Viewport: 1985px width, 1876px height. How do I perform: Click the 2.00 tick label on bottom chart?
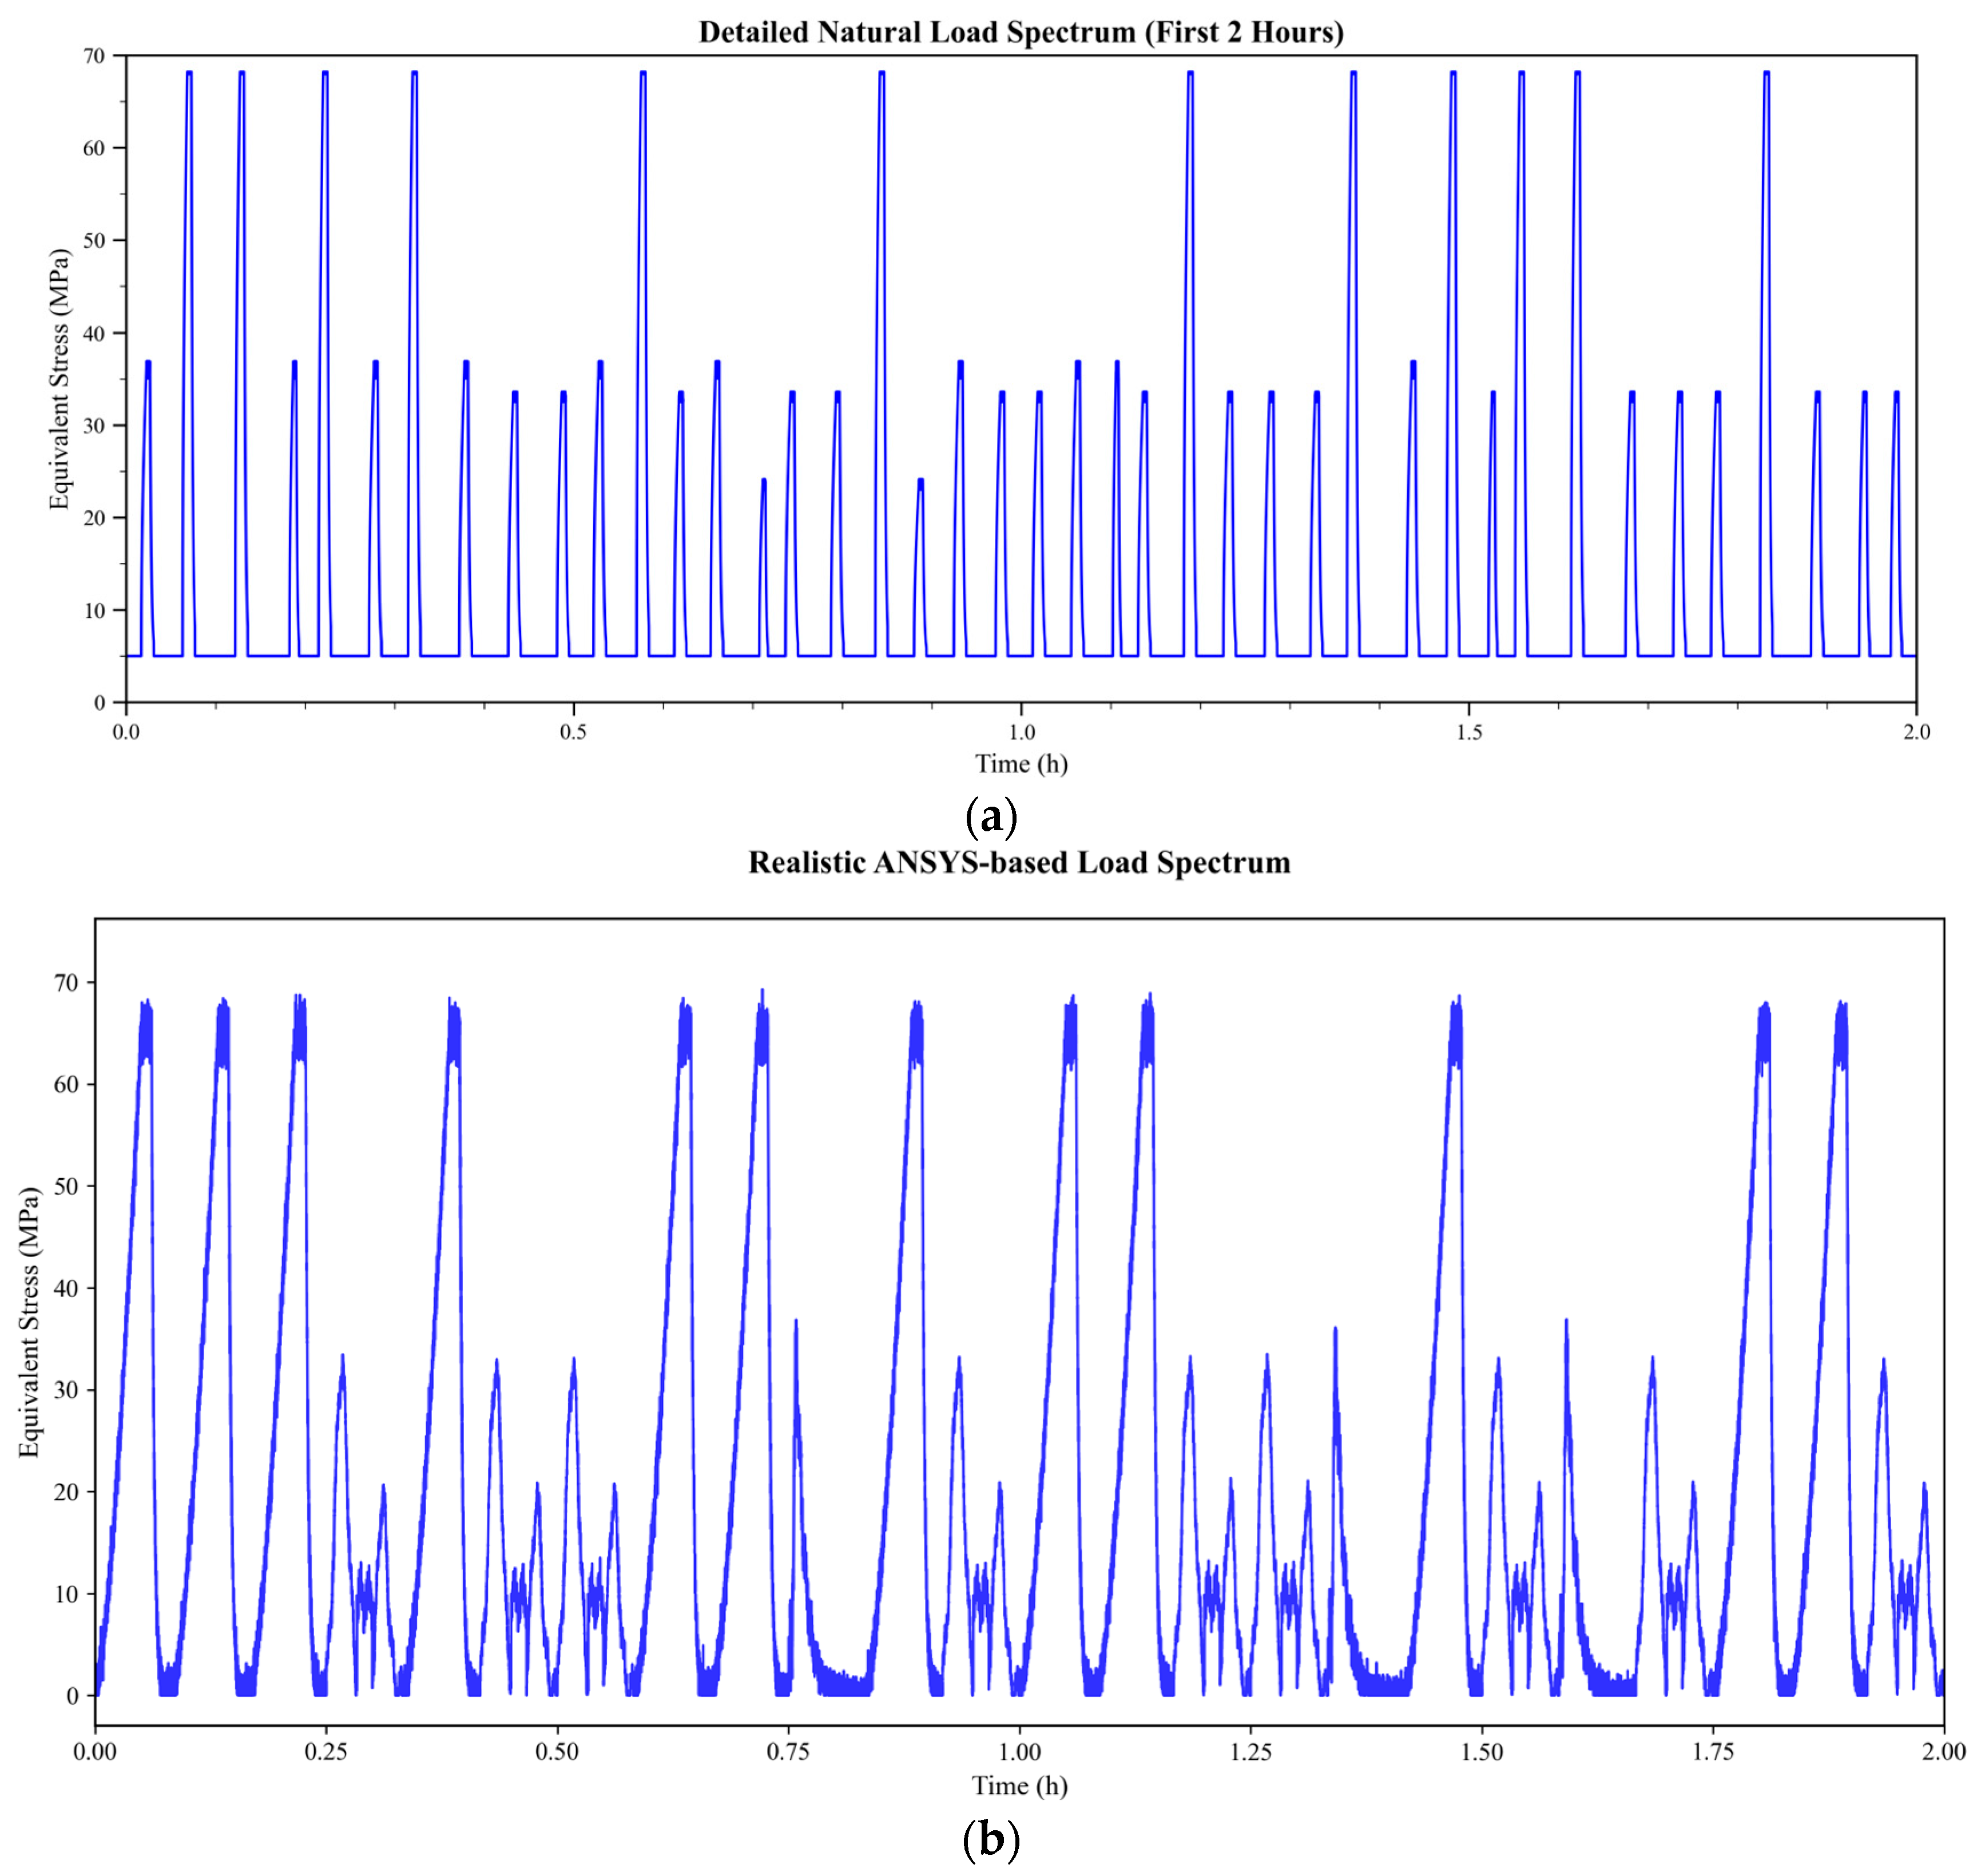(1943, 1751)
